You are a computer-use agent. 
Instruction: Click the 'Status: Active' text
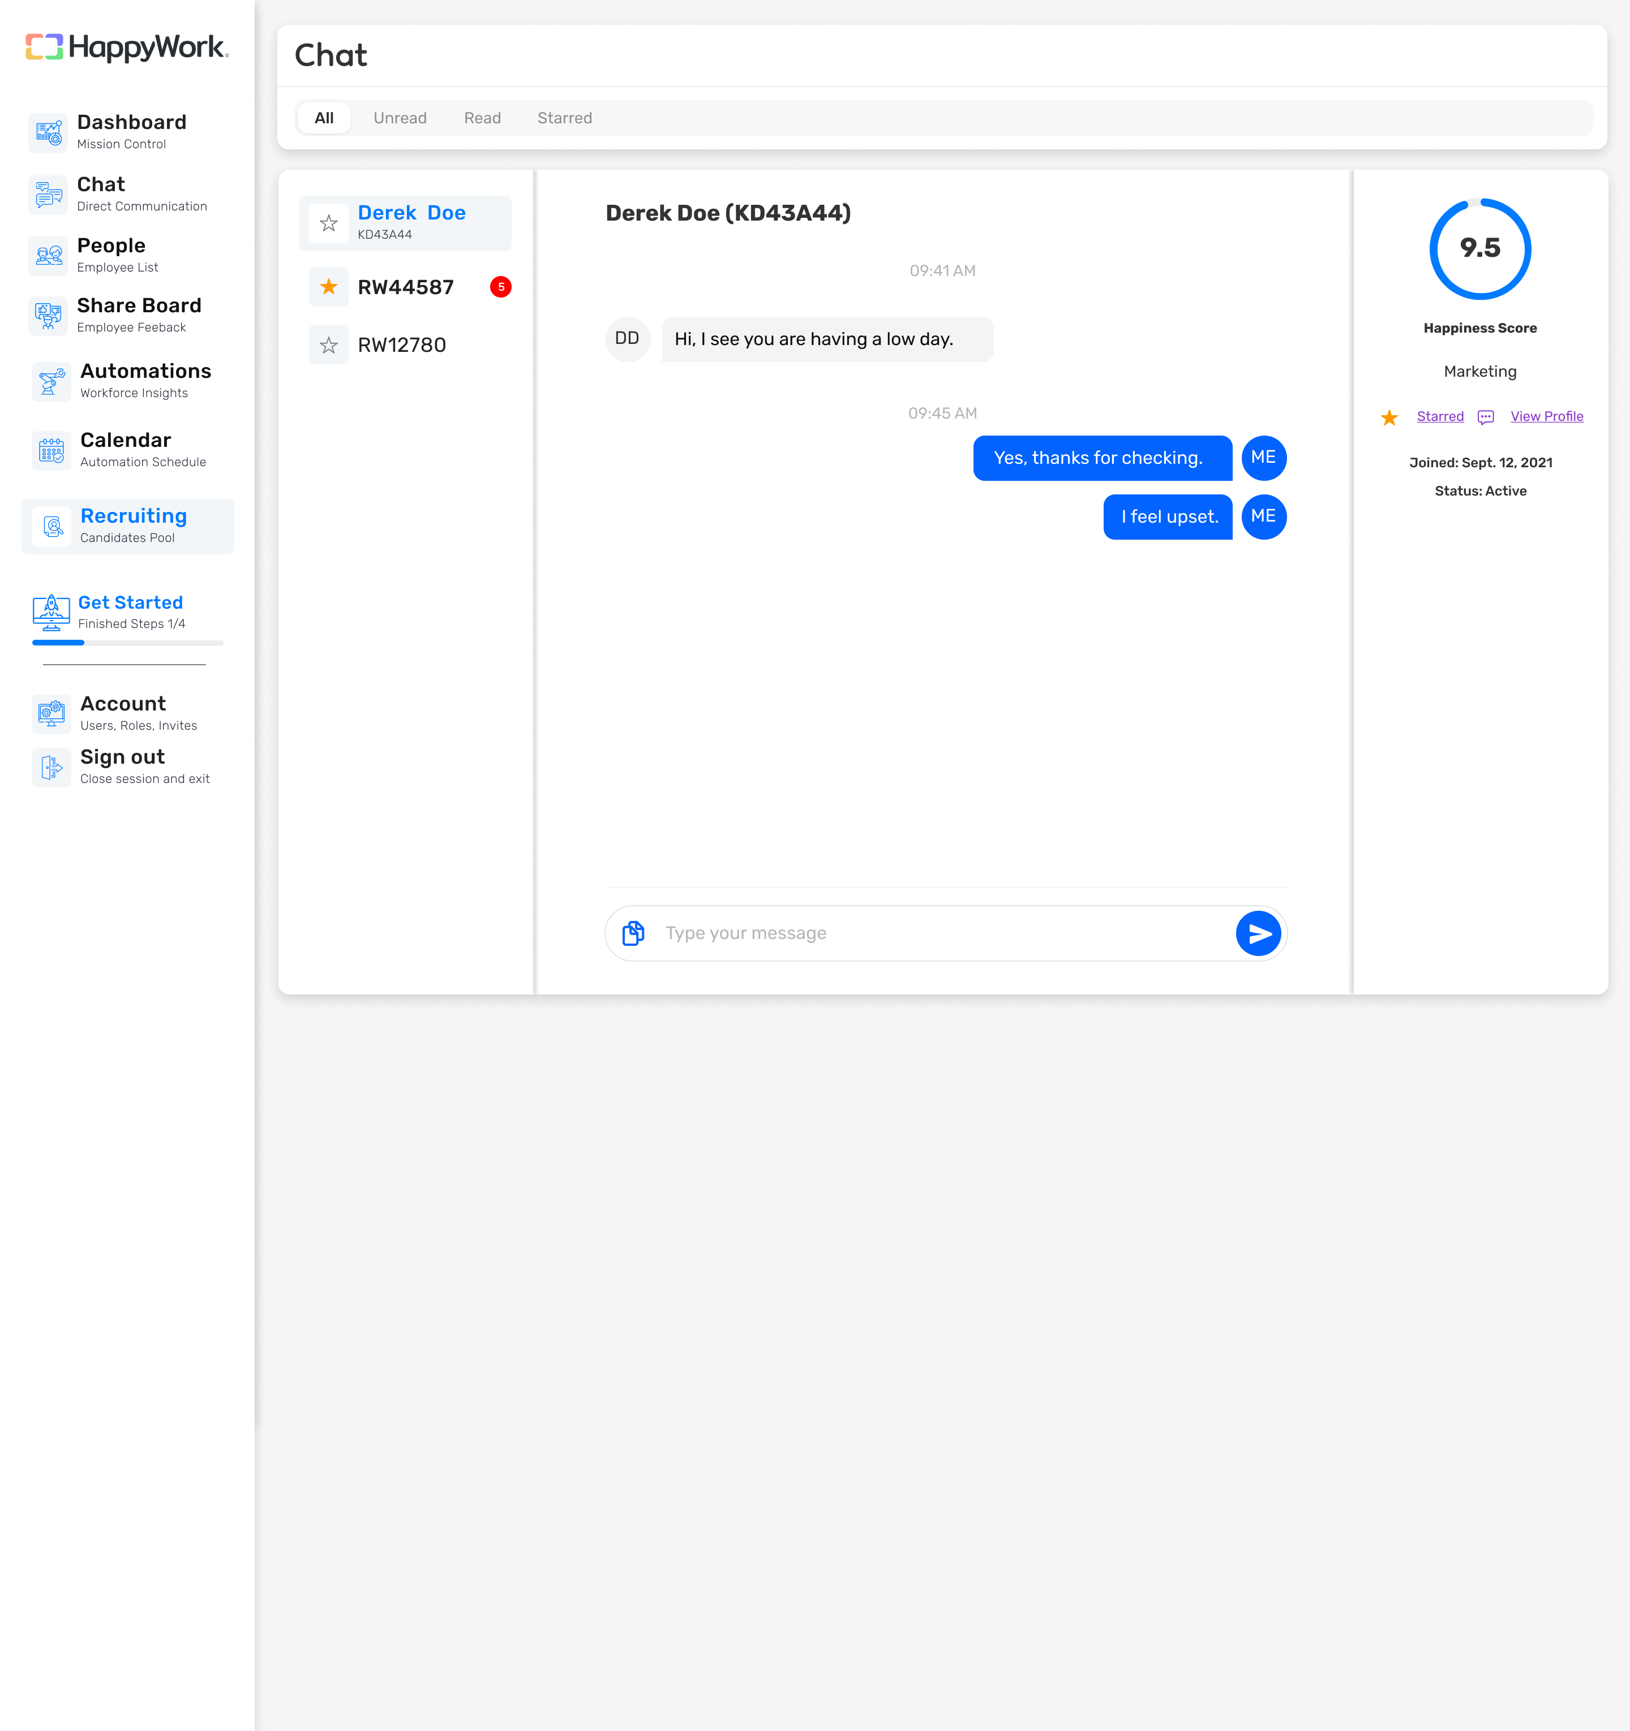click(x=1480, y=491)
